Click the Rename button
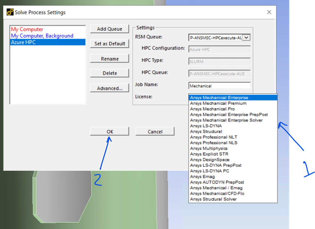 109,59
